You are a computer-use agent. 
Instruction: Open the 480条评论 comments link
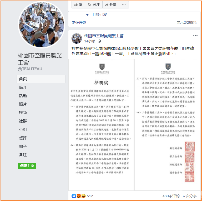pyautogui.click(x=171, y=196)
